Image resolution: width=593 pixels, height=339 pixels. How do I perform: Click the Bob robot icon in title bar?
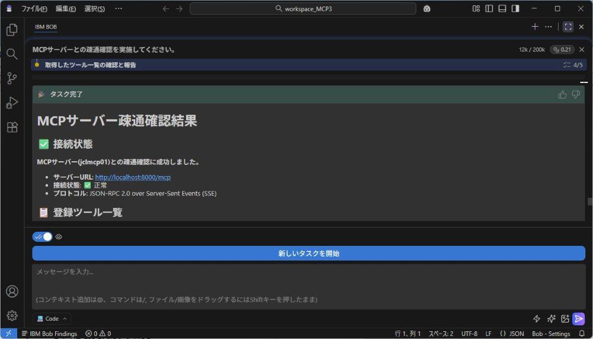coord(427,9)
